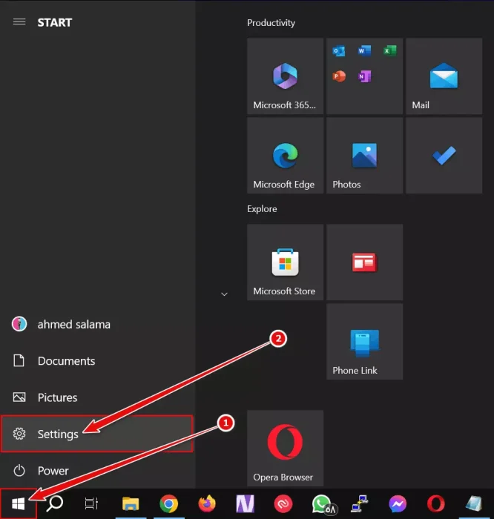
Task: Open WhatsApp from the taskbar
Action: click(323, 504)
